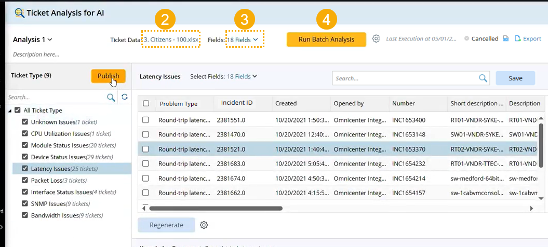548x247 pixels.
Task: Check the row checkbox for INC1654214
Action: click(x=146, y=178)
